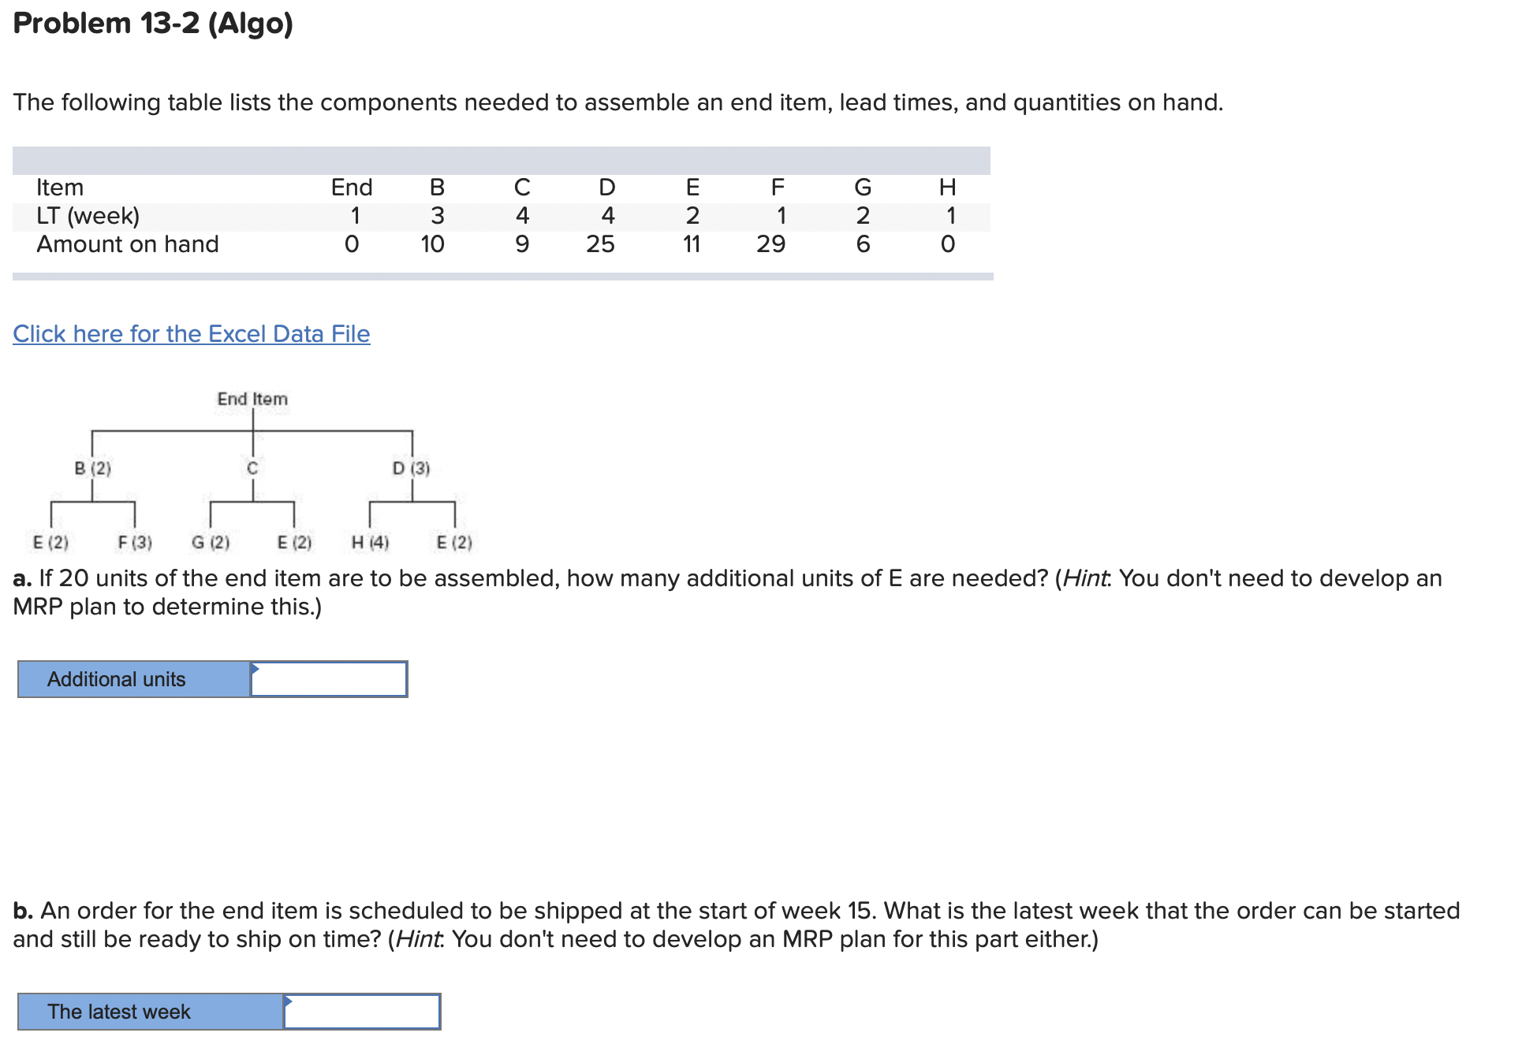
Task: Select the G (2) node in the diagram
Action: click(x=211, y=541)
